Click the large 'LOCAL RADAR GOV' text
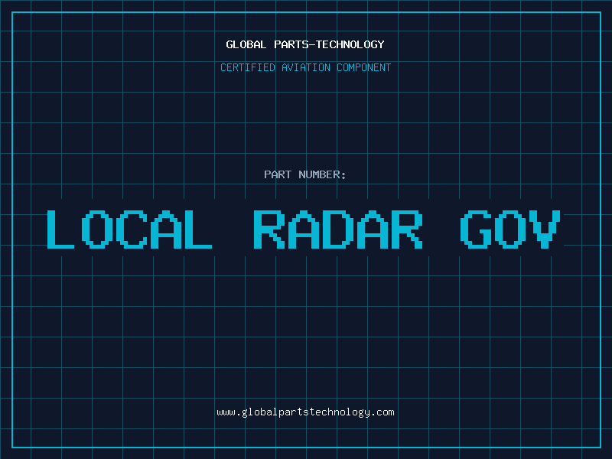The width and height of the screenshot is (612, 459). pyautogui.click(x=304, y=229)
